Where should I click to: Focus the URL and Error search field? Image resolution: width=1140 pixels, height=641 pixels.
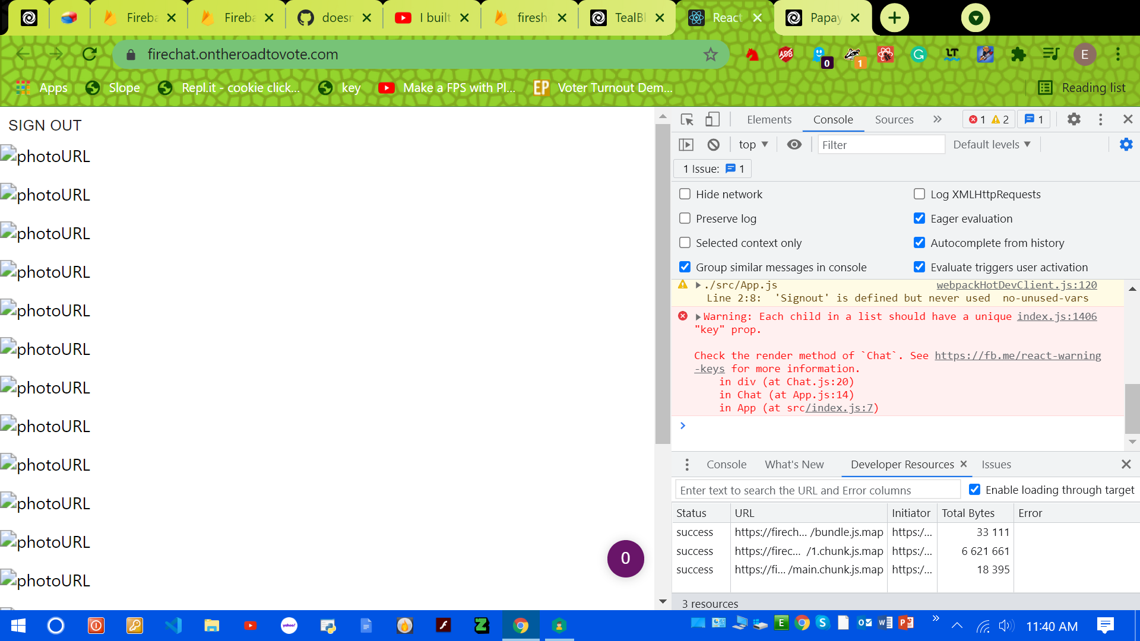[x=818, y=490]
